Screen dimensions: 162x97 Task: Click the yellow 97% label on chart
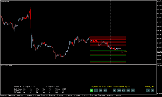coord(125,51)
